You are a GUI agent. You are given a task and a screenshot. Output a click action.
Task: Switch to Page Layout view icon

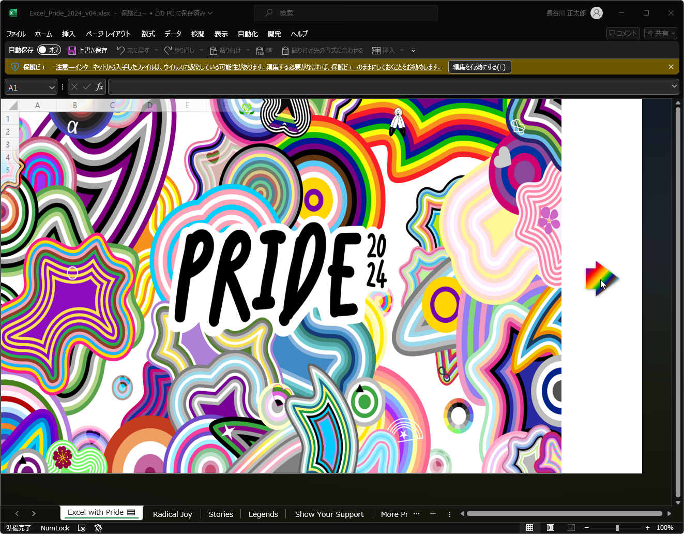pyautogui.click(x=551, y=527)
